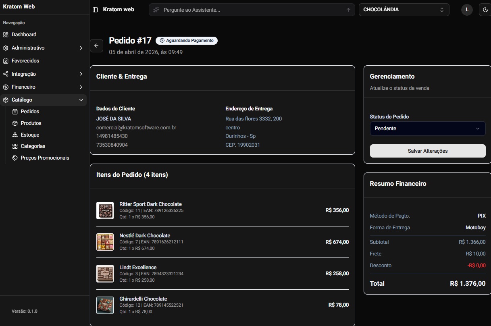This screenshot has width=491, height=326.
Task: Open Produtos in the sidebar
Action: (31, 123)
